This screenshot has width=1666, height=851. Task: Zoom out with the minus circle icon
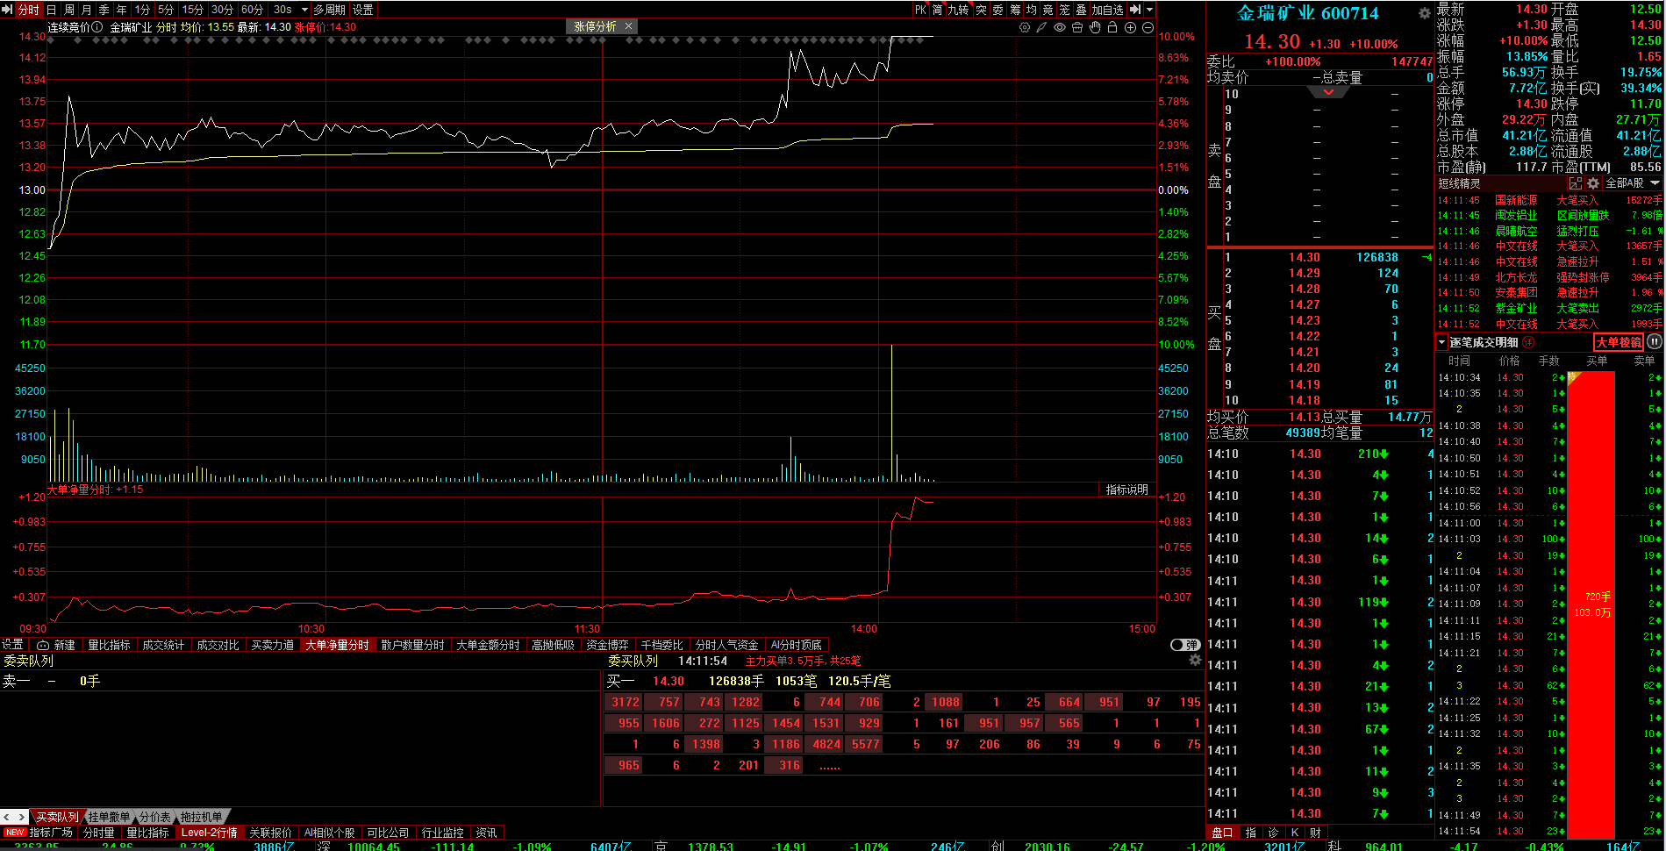coord(1148,27)
